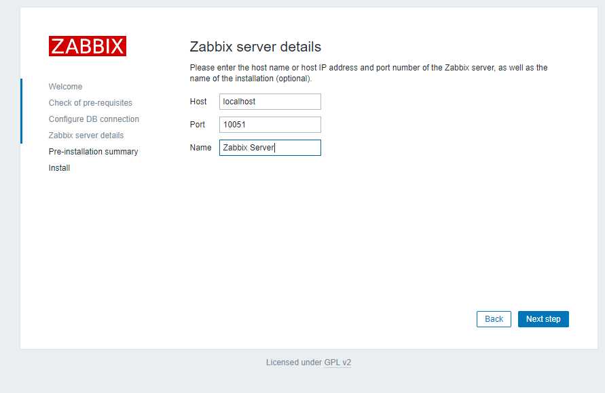Viewport: 605px width, 393px height.
Task: Select Configure DB connection step
Action: coord(94,119)
